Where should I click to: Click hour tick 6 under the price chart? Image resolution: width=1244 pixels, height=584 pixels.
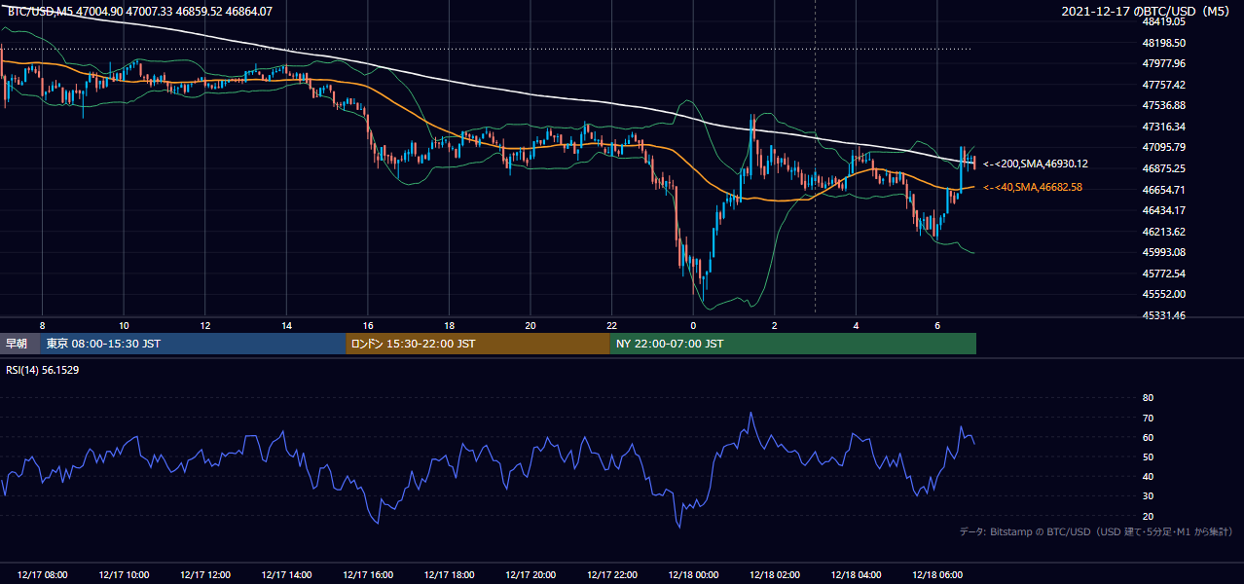click(937, 325)
